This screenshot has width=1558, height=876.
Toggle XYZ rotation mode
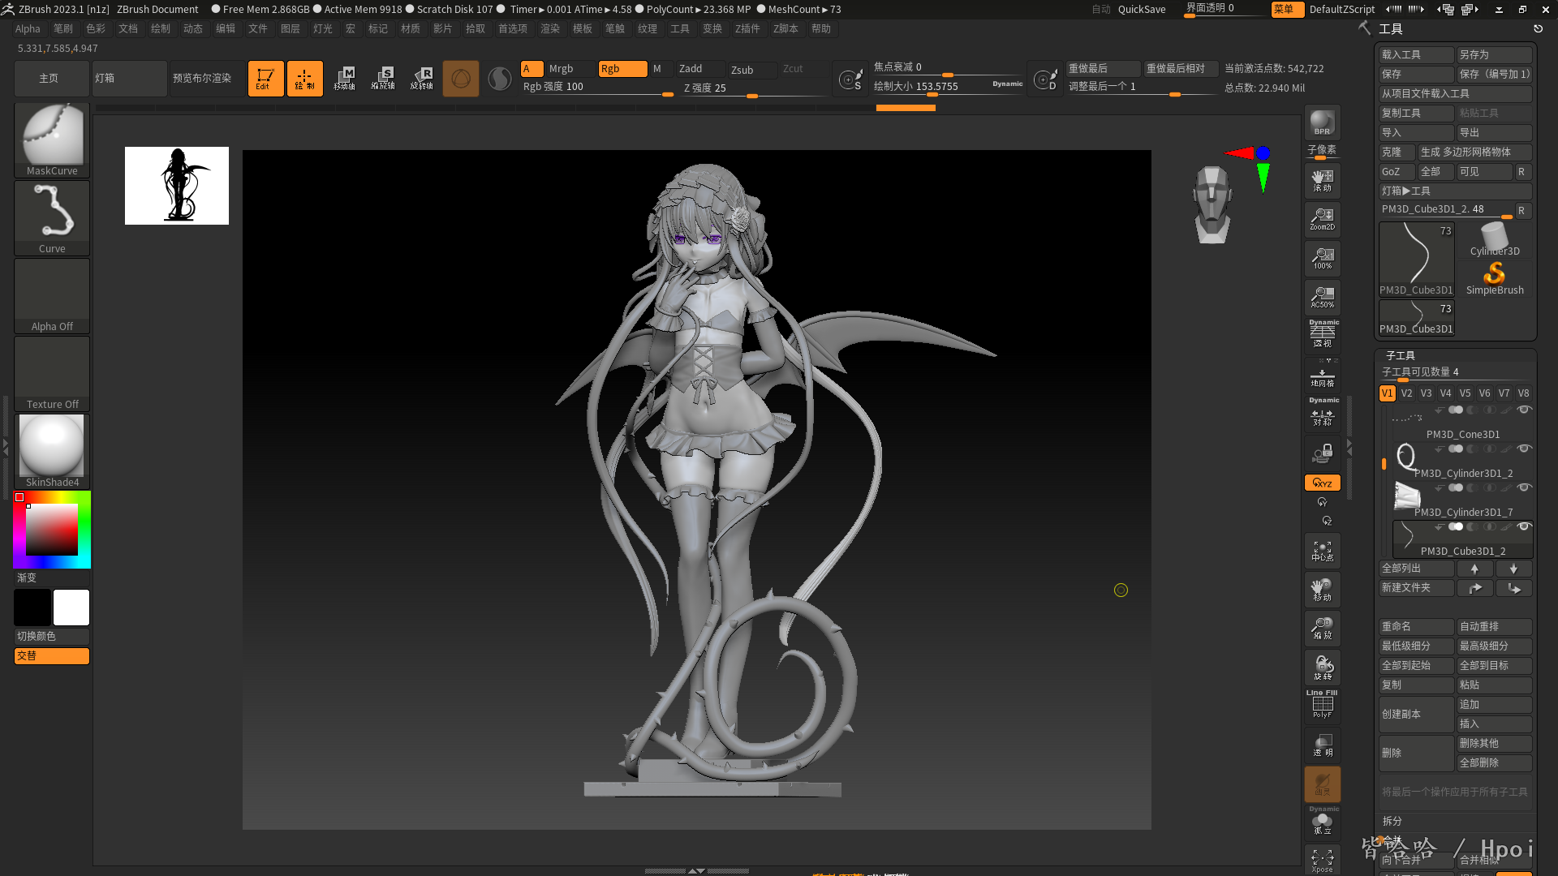coord(1322,483)
